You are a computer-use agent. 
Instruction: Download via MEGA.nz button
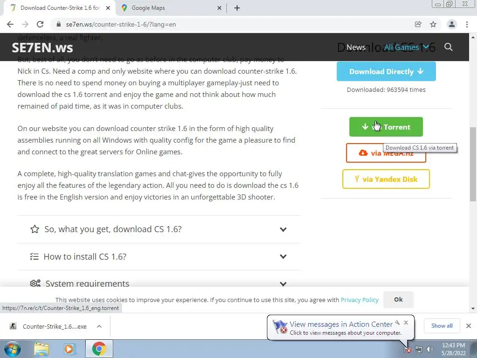(x=386, y=153)
